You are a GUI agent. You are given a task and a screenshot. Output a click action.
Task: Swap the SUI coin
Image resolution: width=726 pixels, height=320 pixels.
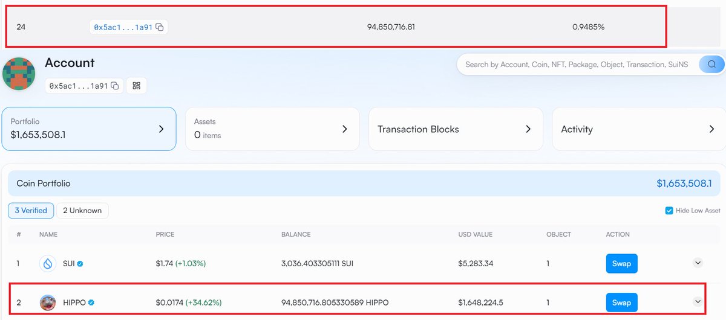[622, 264]
